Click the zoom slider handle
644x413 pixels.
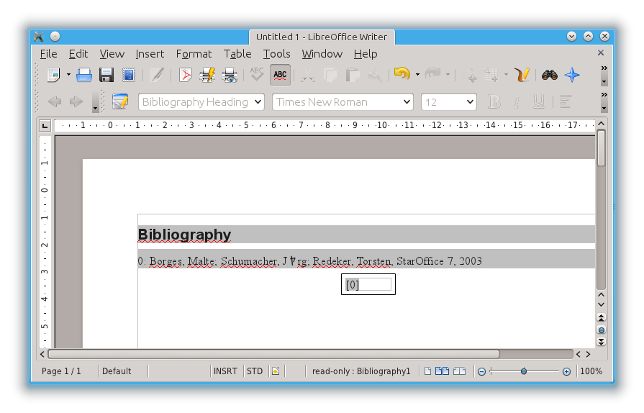524,371
